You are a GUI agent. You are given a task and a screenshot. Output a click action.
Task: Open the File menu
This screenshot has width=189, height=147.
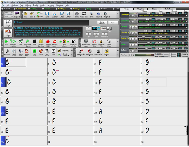click(x=3, y=5)
